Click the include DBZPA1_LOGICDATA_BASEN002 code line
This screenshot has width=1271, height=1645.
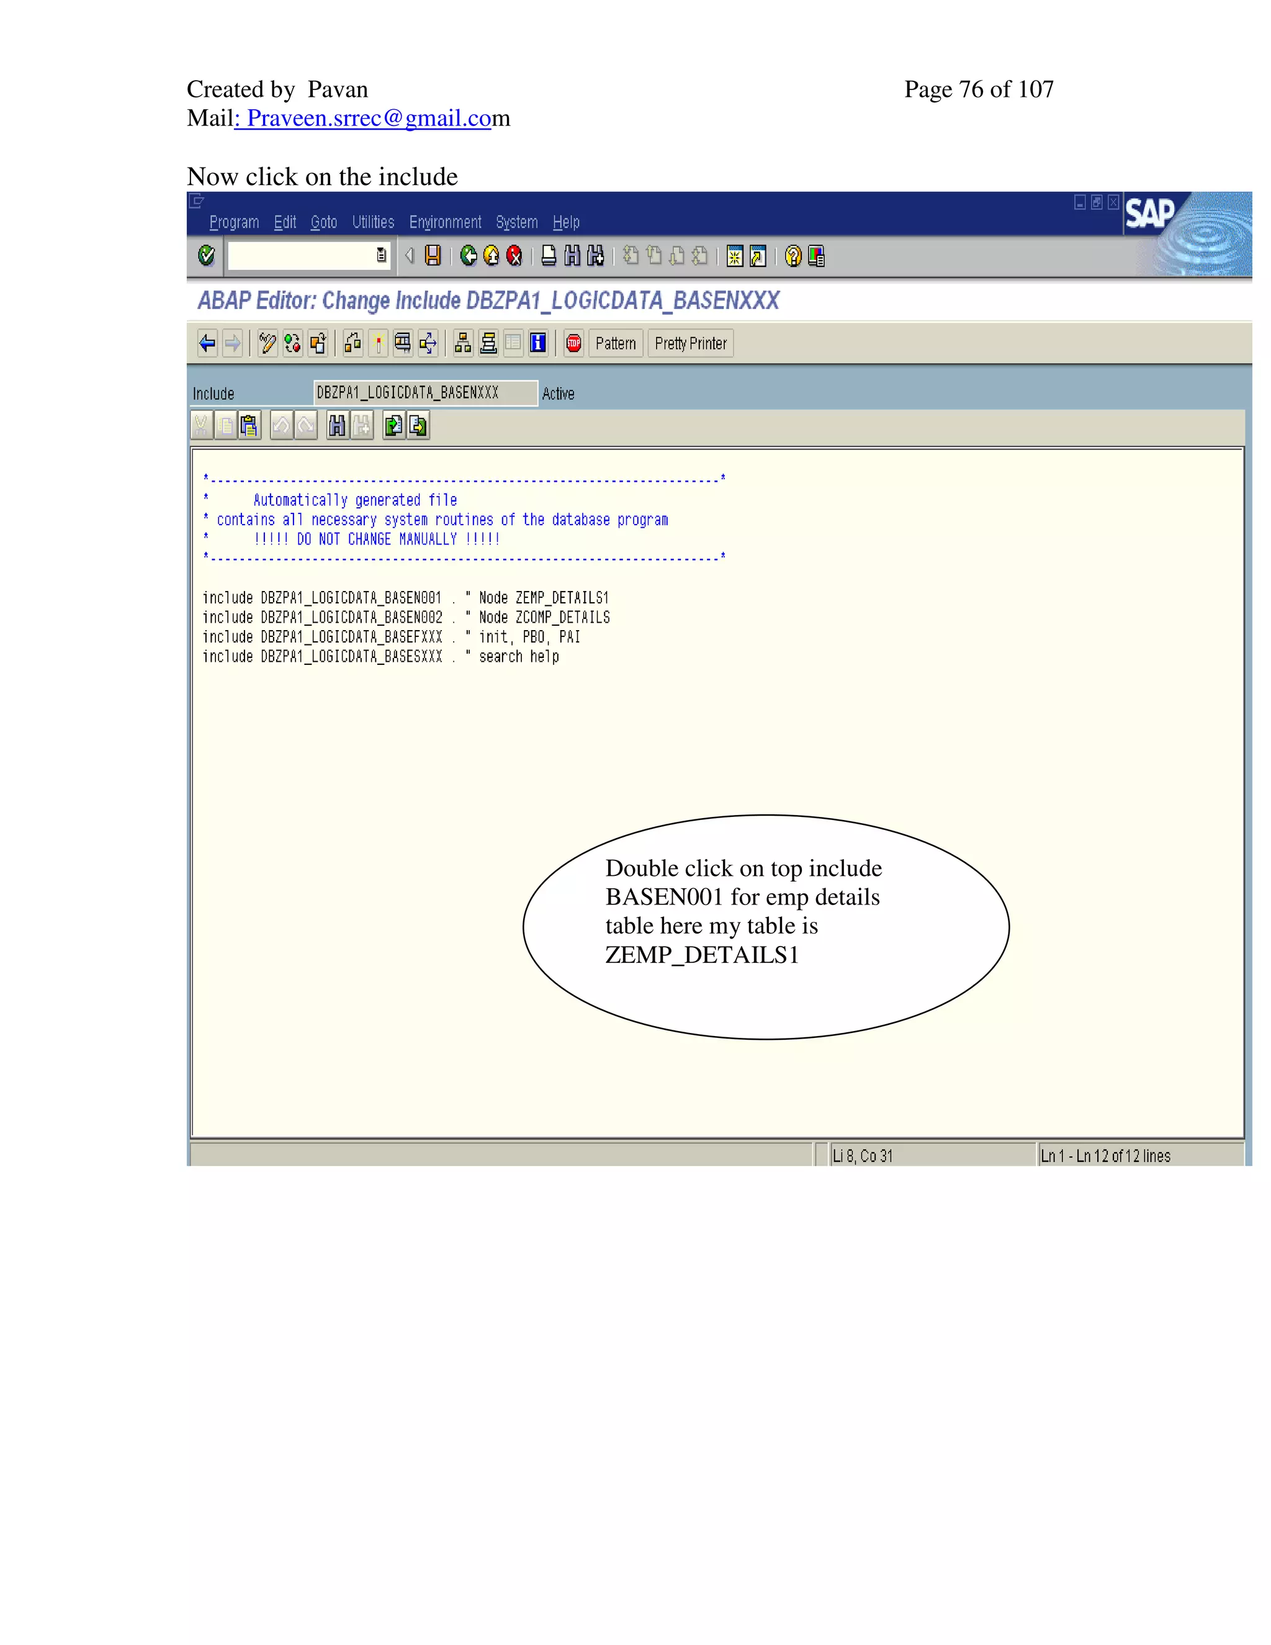pyautogui.click(x=406, y=618)
